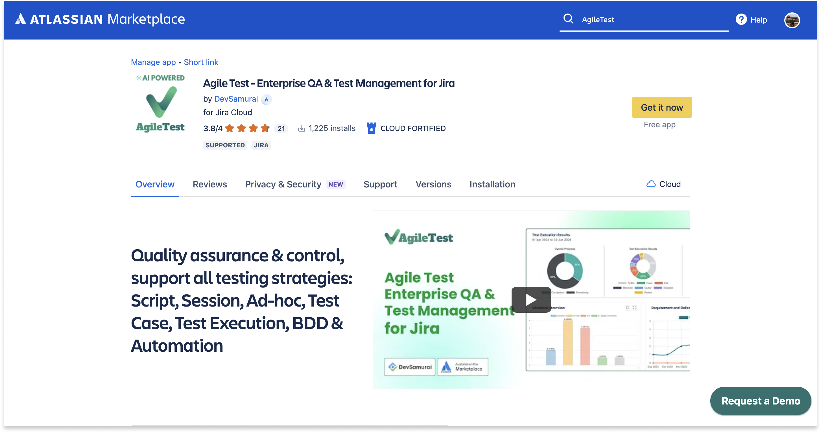821x433 pixels.
Task: Play the AgileTest promo video
Action: [x=531, y=299]
